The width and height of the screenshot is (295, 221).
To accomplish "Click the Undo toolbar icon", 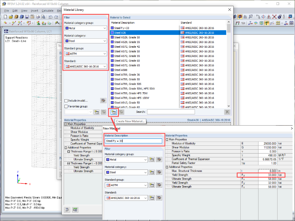I will point(50,17).
